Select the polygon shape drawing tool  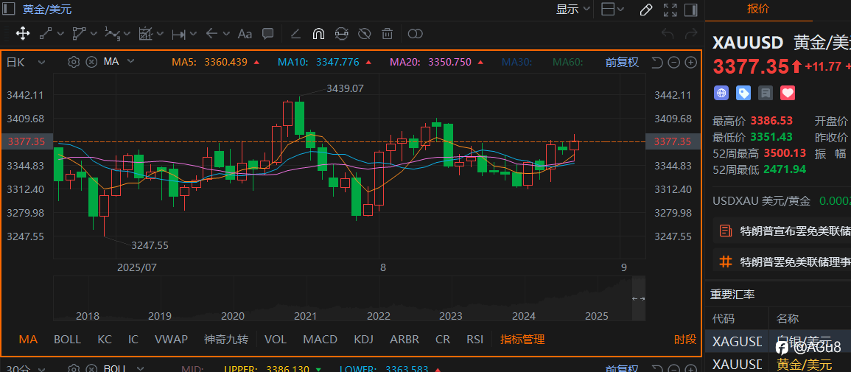(80, 34)
